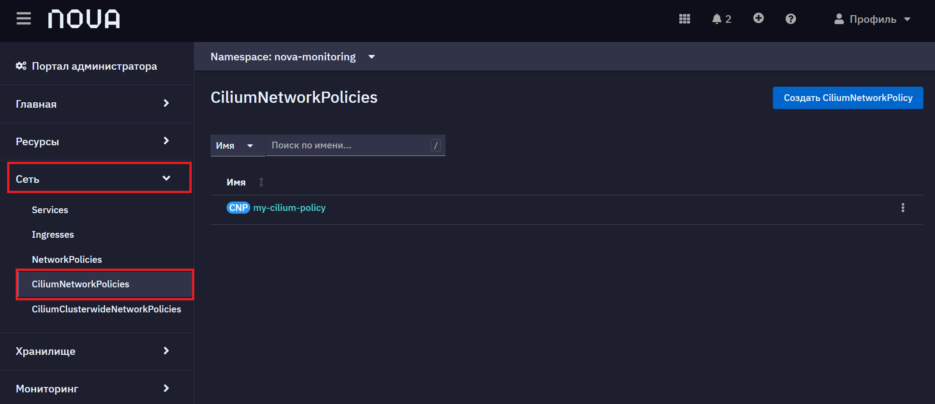The image size is (935, 404).
Task: Go to CiliumClusterwideNetworkPolicies page
Action: (x=106, y=309)
